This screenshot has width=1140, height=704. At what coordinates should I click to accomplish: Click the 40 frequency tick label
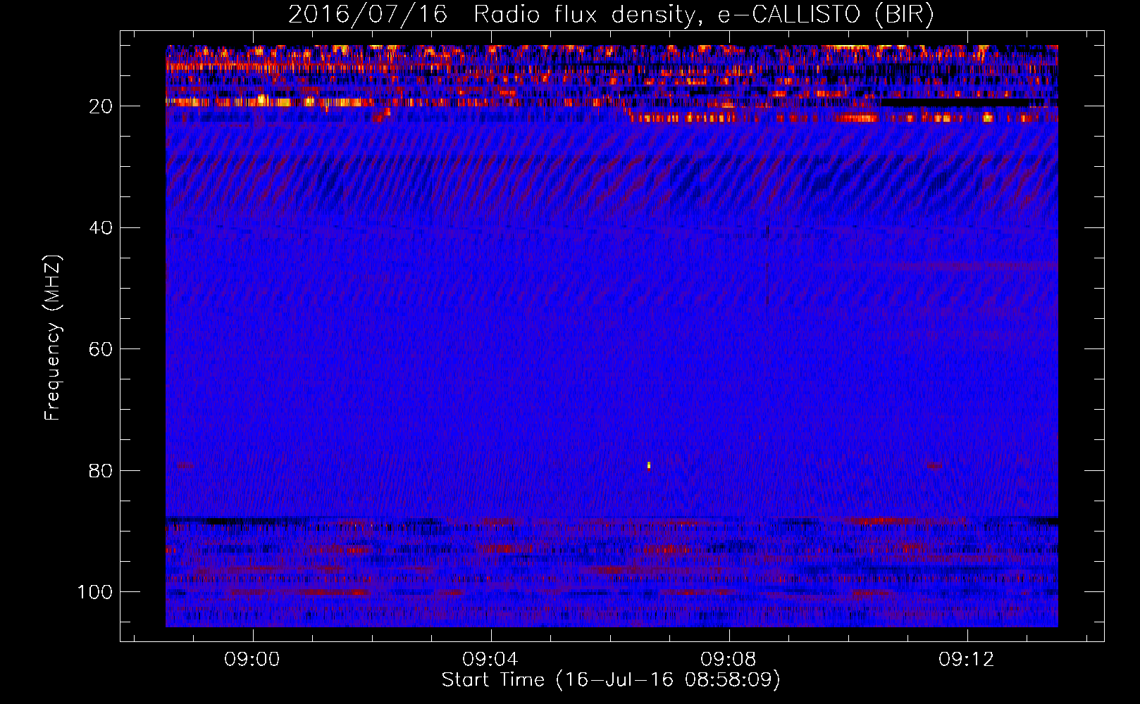tap(101, 228)
